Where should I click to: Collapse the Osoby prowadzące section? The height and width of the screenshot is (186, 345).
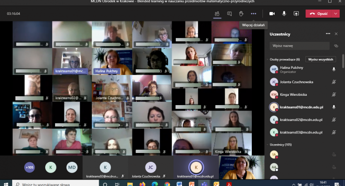(267, 60)
